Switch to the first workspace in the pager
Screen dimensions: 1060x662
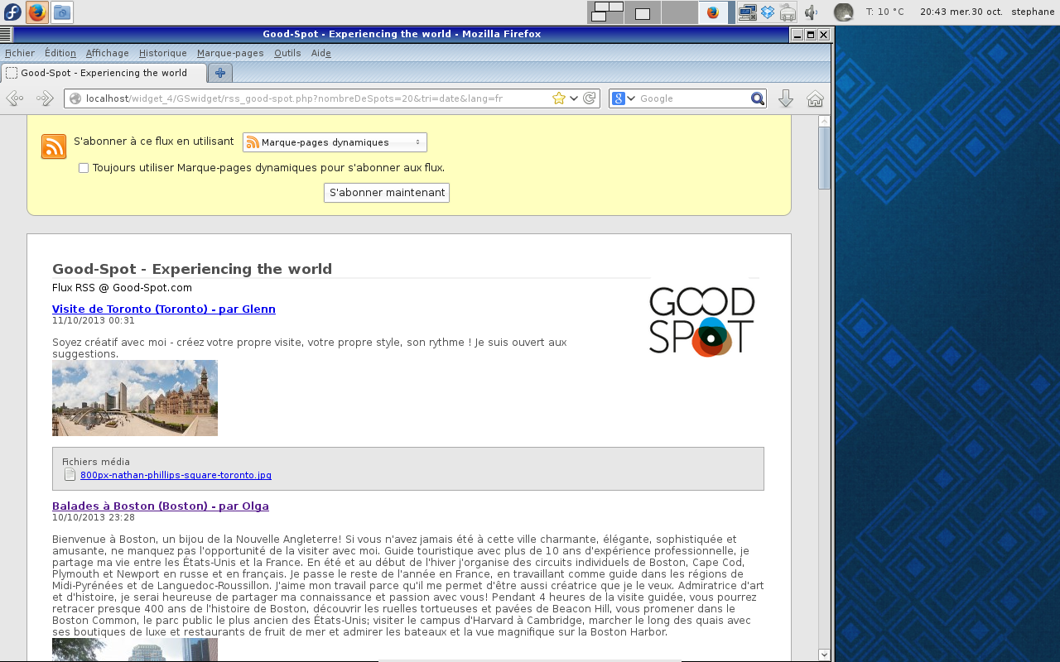click(605, 12)
